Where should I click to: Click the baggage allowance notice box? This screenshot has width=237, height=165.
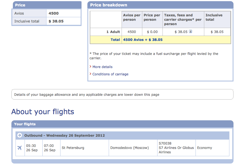click(x=122, y=94)
